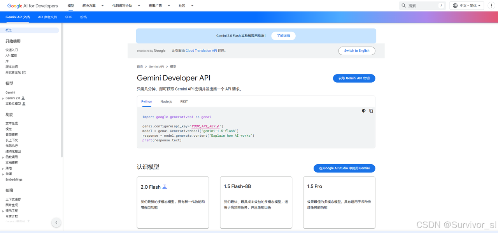
Task: Open the 1.5 Flash-8B model card
Action: click(x=256, y=202)
